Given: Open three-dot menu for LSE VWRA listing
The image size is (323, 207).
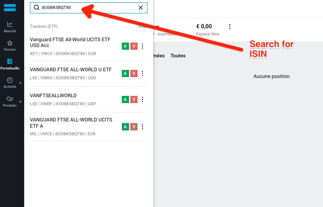Looking at the screenshot, I should (x=142, y=73).
